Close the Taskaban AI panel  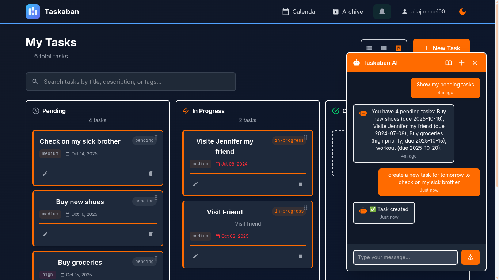(x=475, y=63)
